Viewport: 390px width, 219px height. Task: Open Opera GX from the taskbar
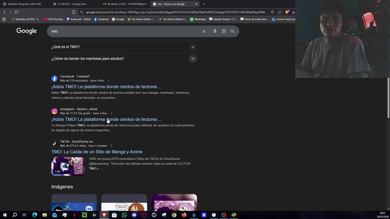pos(144,215)
